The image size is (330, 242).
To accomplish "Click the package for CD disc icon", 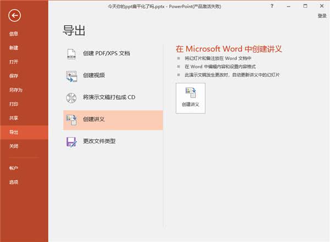I will 71,98.
